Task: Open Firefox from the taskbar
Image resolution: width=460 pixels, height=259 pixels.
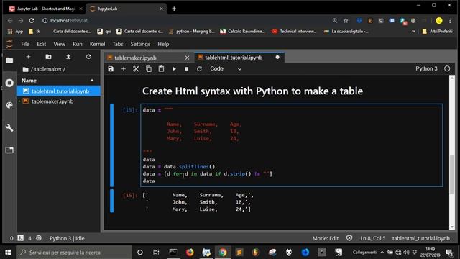Action: (x=190, y=253)
